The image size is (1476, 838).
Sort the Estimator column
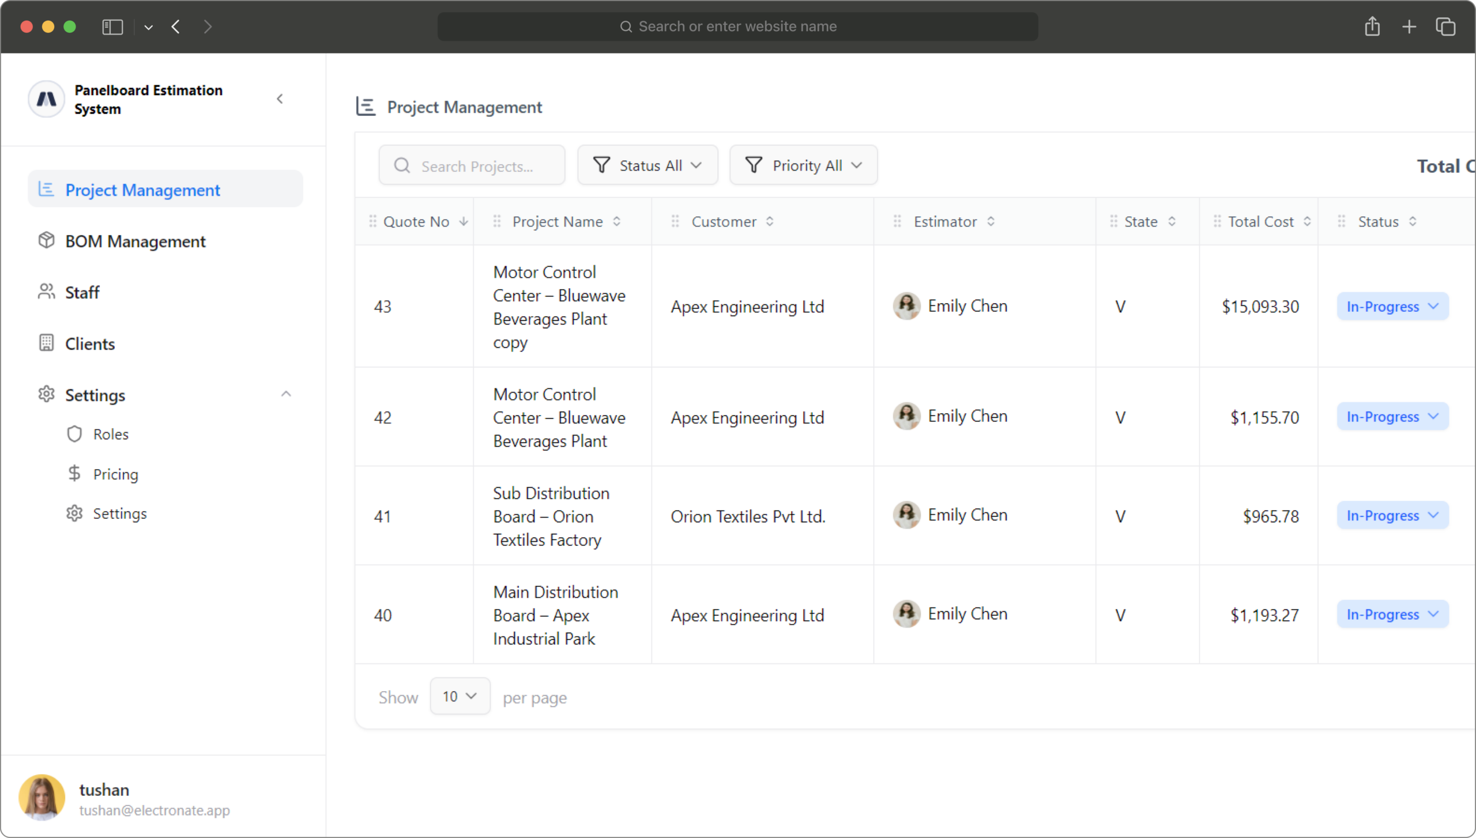point(991,221)
